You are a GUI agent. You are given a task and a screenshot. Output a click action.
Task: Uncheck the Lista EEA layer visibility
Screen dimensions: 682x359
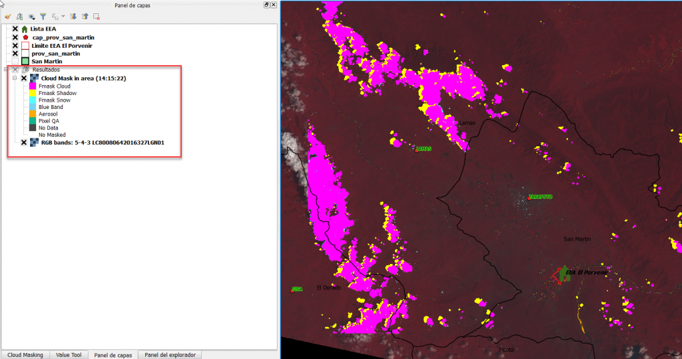[x=15, y=29]
